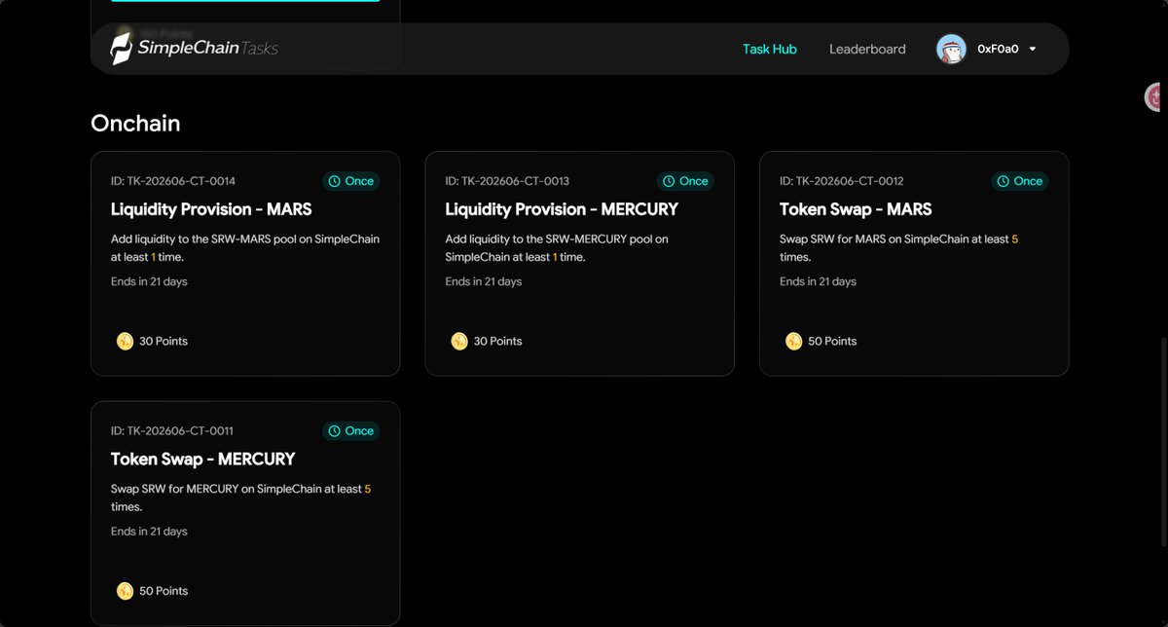Open the Liquidity Provision - MARS task card
Image resolution: width=1168 pixels, height=627 pixels.
(x=245, y=264)
